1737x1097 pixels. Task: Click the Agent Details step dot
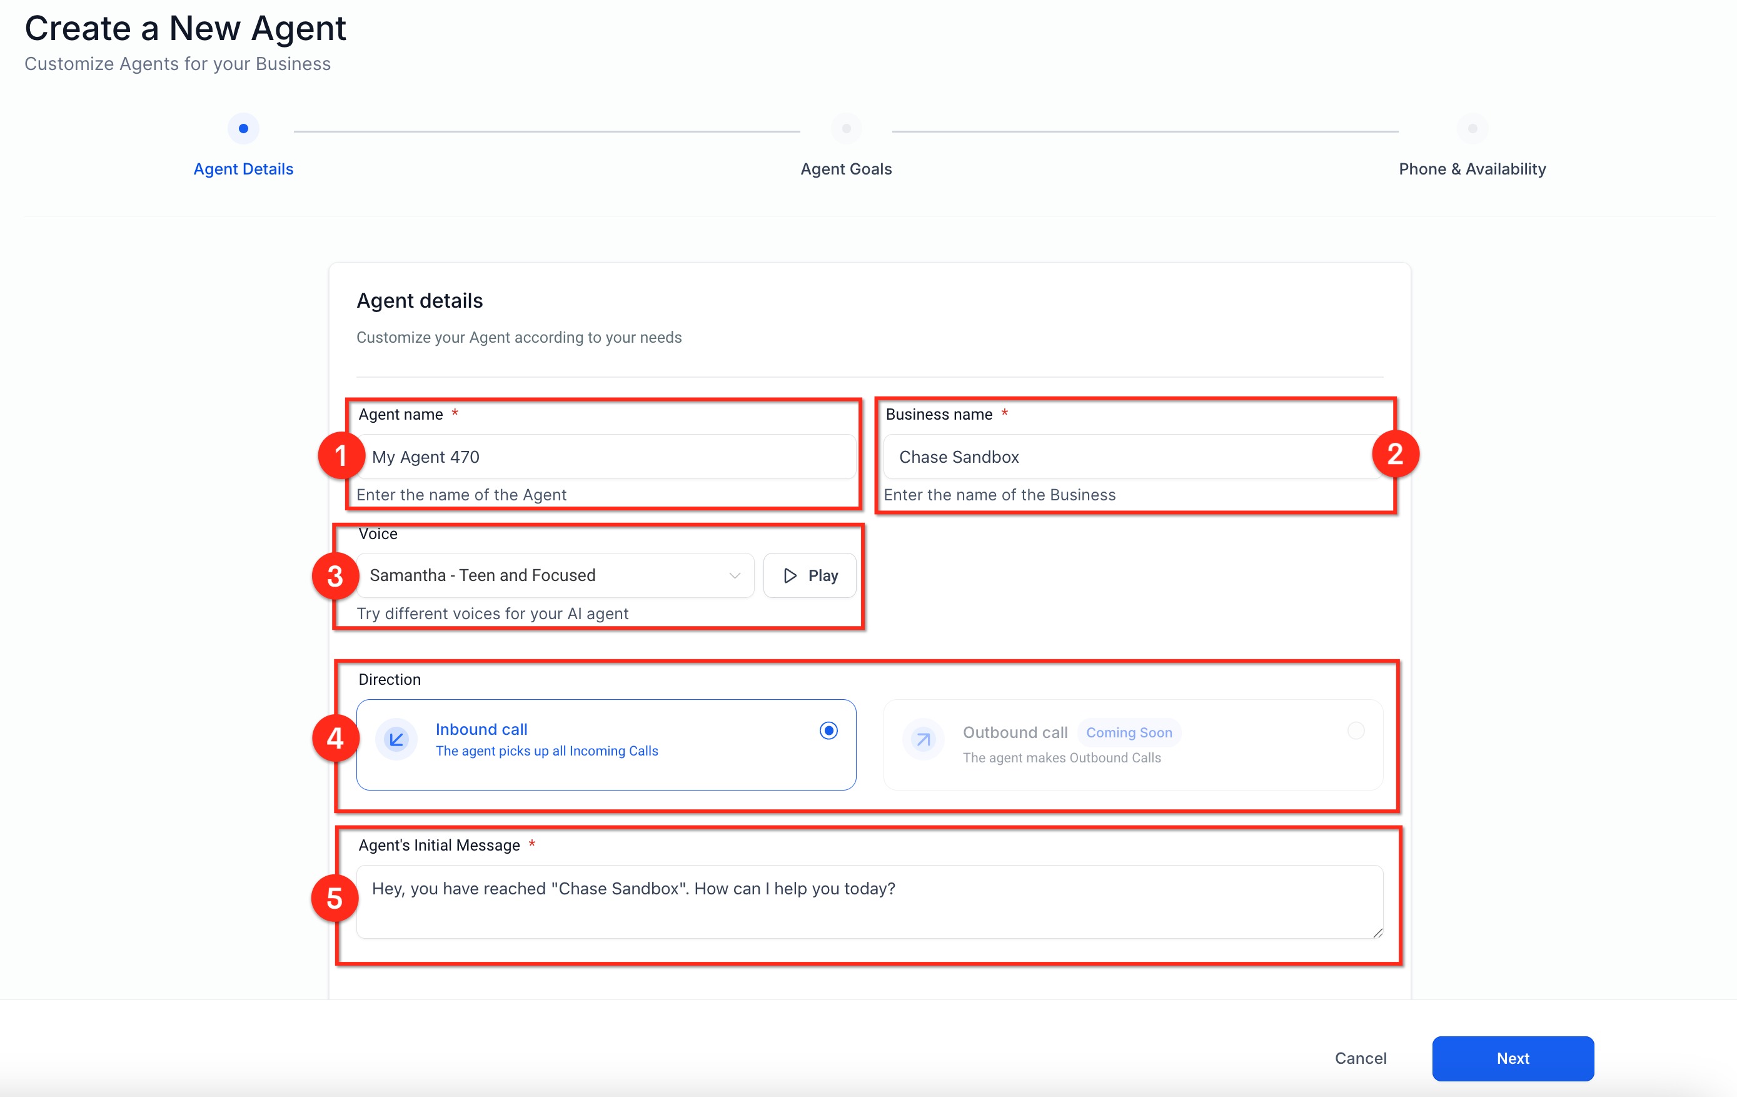243,128
